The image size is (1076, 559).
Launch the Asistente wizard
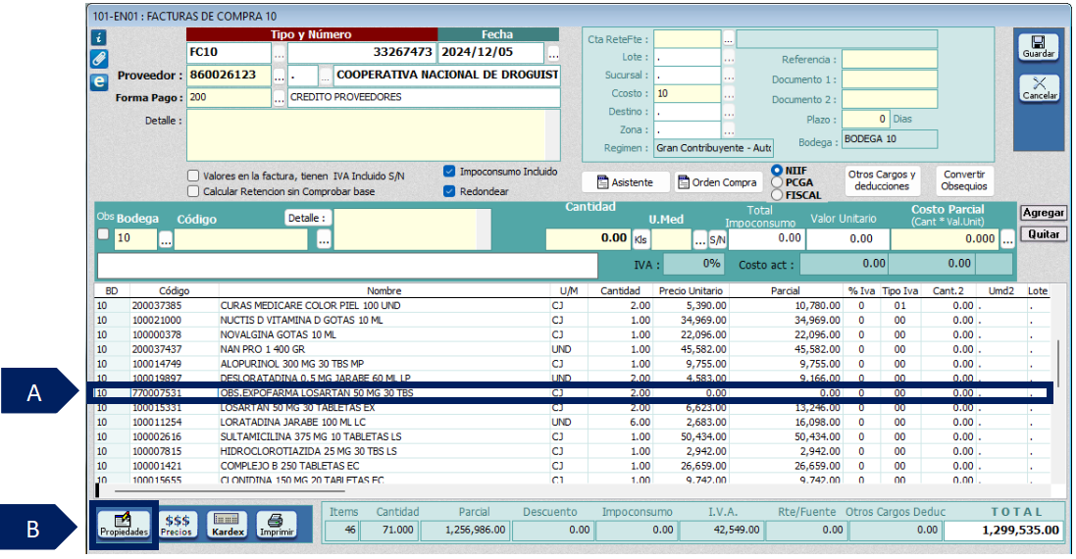pyautogui.click(x=625, y=182)
